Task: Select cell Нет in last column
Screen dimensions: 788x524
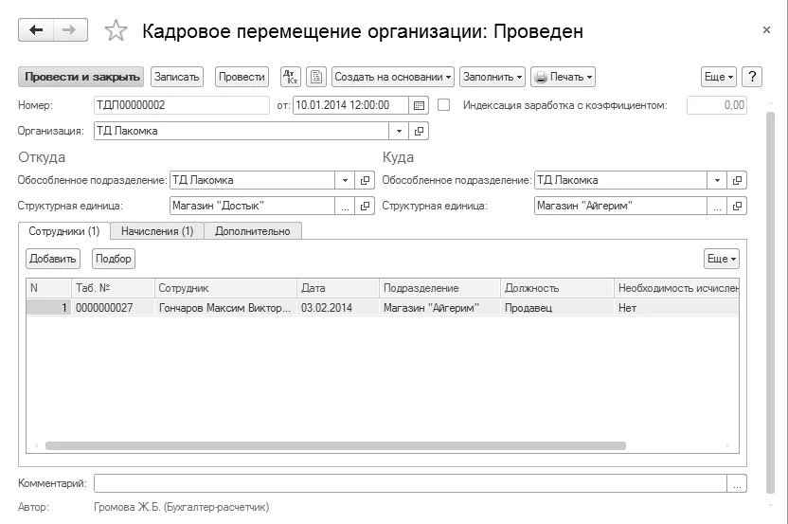Action: click(676, 308)
